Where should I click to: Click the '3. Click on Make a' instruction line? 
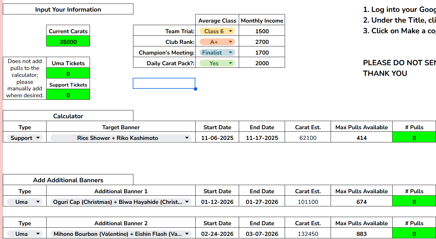400,31
